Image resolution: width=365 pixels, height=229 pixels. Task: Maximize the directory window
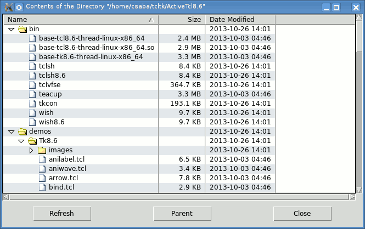click(336, 8)
